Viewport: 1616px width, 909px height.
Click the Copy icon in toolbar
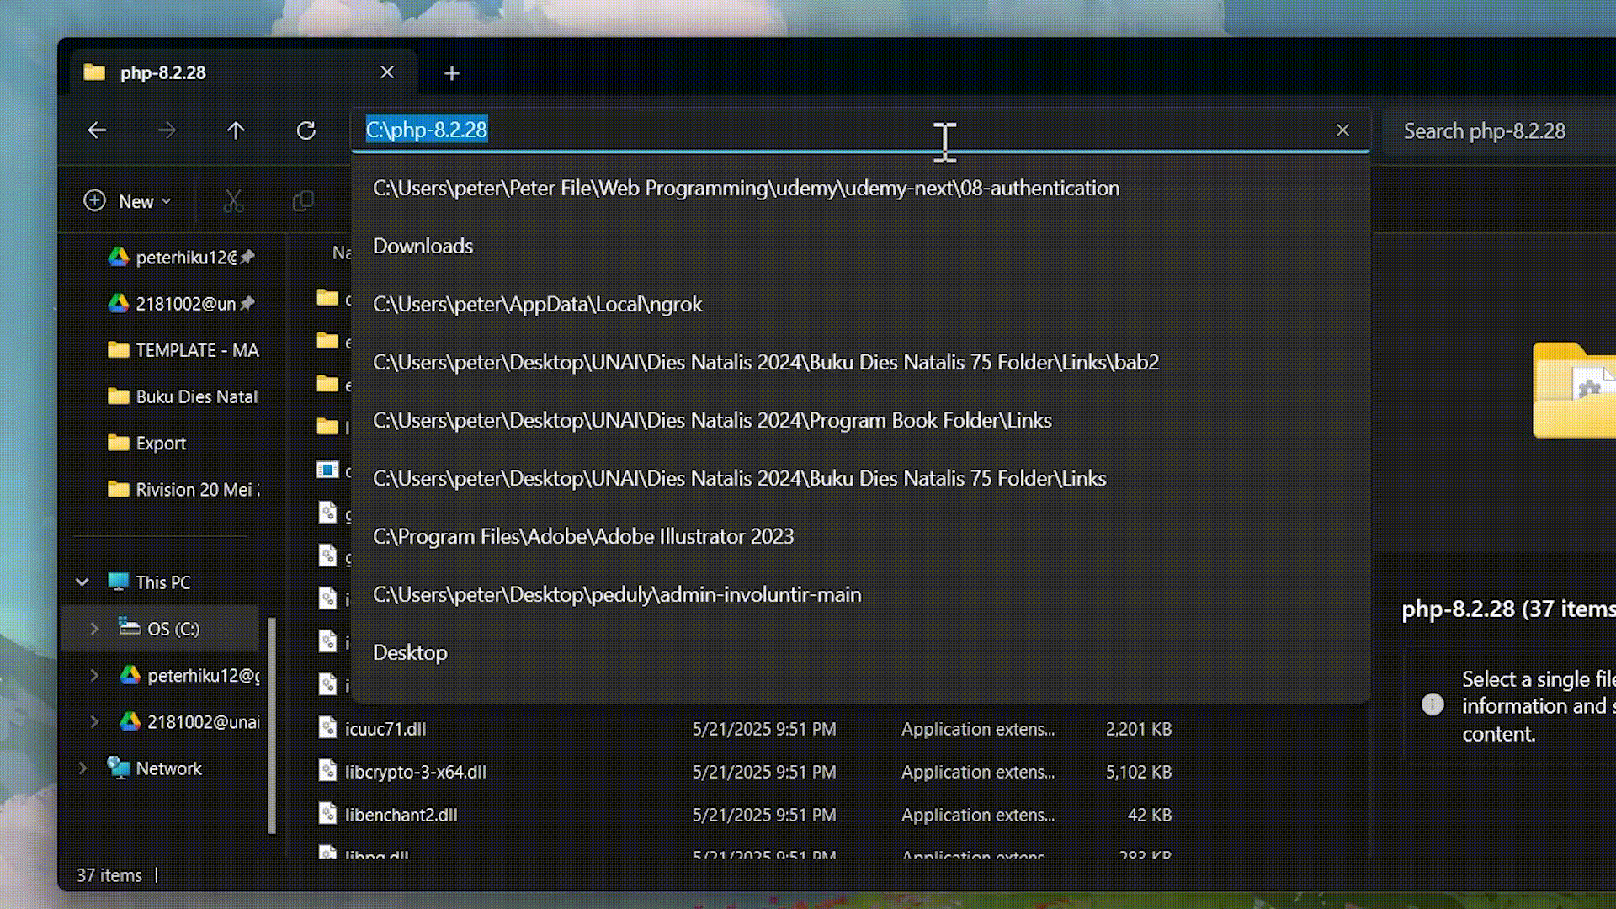coord(303,201)
